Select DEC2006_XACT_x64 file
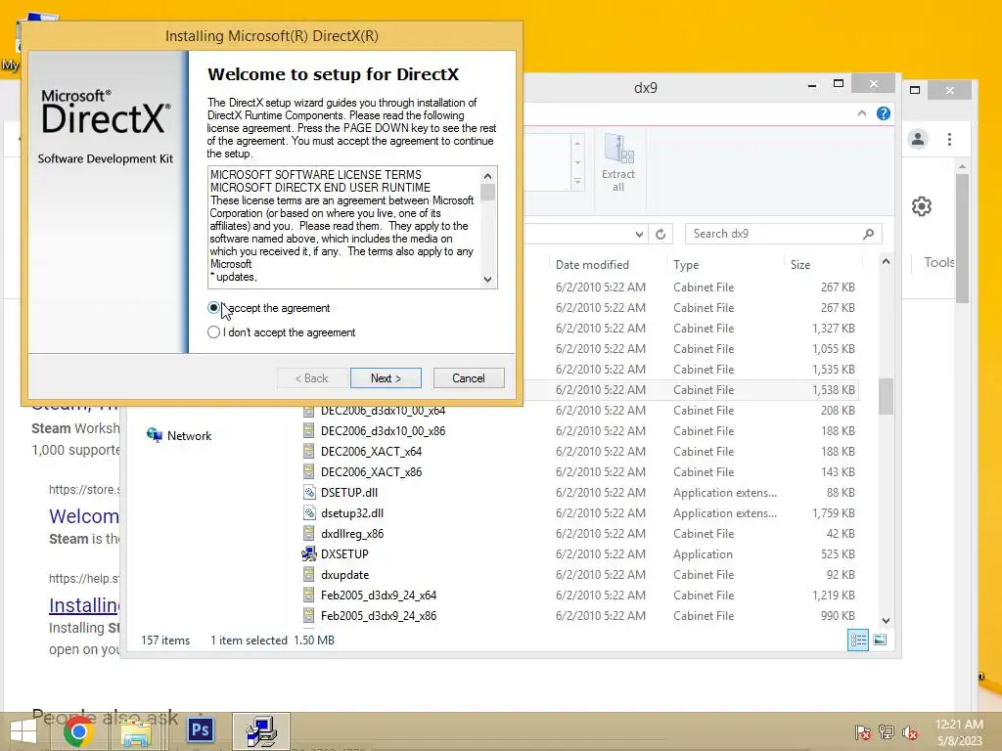Image resolution: width=1002 pixels, height=751 pixels. [371, 452]
